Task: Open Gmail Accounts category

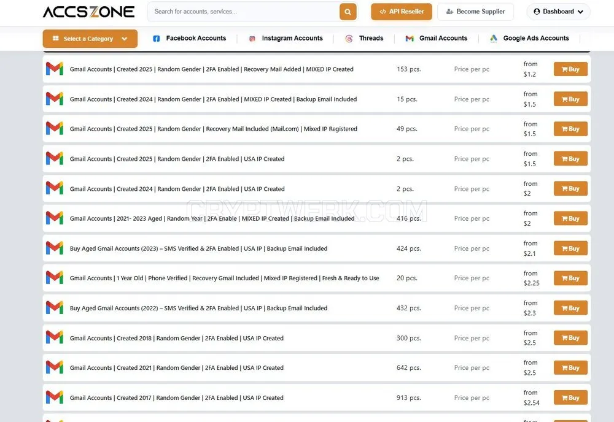Action: [443, 38]
